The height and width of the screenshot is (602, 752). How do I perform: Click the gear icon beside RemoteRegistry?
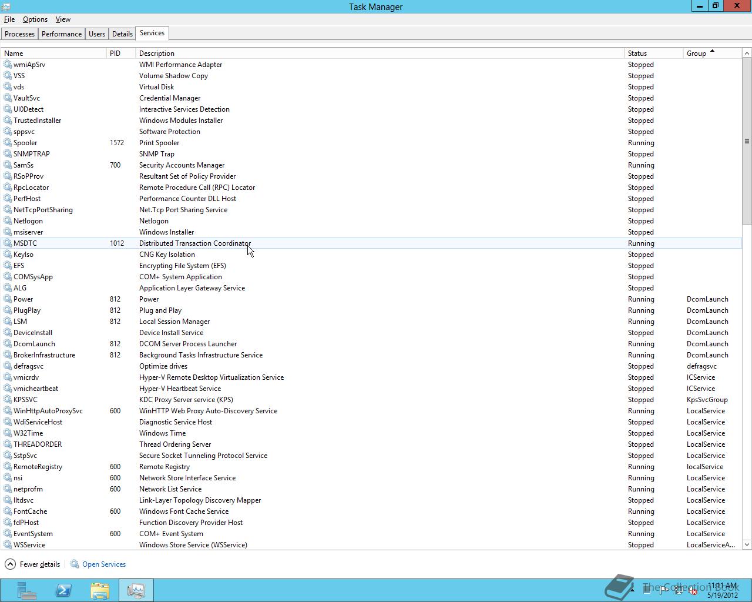[x=8, y=467]
